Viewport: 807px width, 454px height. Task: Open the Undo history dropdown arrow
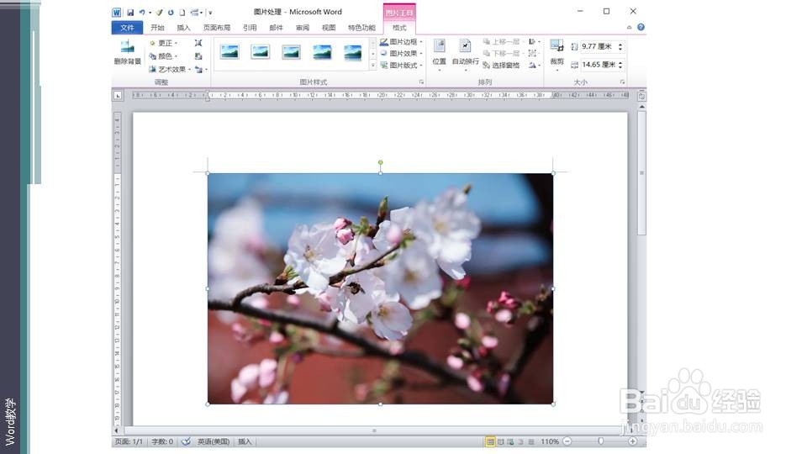click(x=150, y=13)
